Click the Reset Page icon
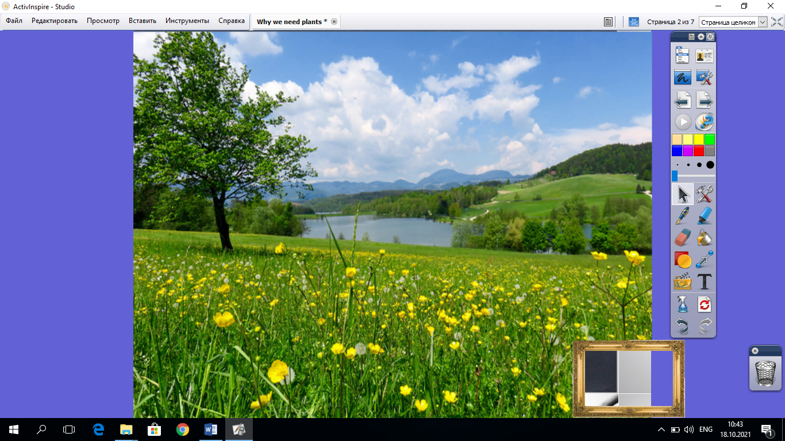This screenshot has height=441, width=785. [705, 304]
